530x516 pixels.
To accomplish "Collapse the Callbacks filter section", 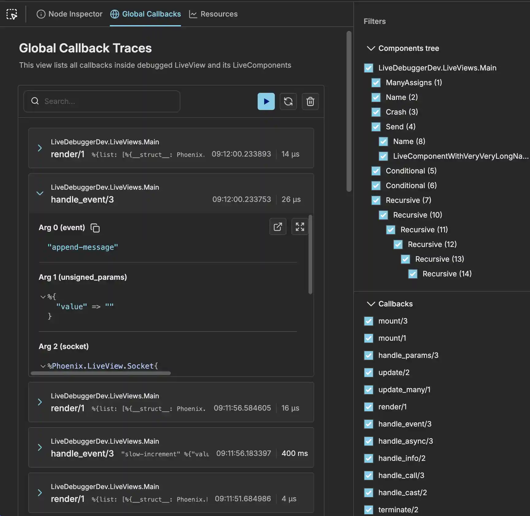I will coord(371,304).
